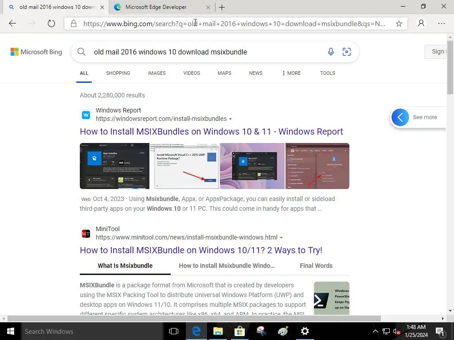The image size is (454, 340).
Task: Click the magnifier search icon in Bing box
Action: pos(82,52)
